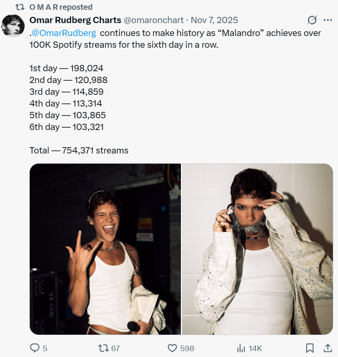This screenshot has width=338, height=357.
Task: Like the tweet with the heart icon
Action: (x=172, y=348)
